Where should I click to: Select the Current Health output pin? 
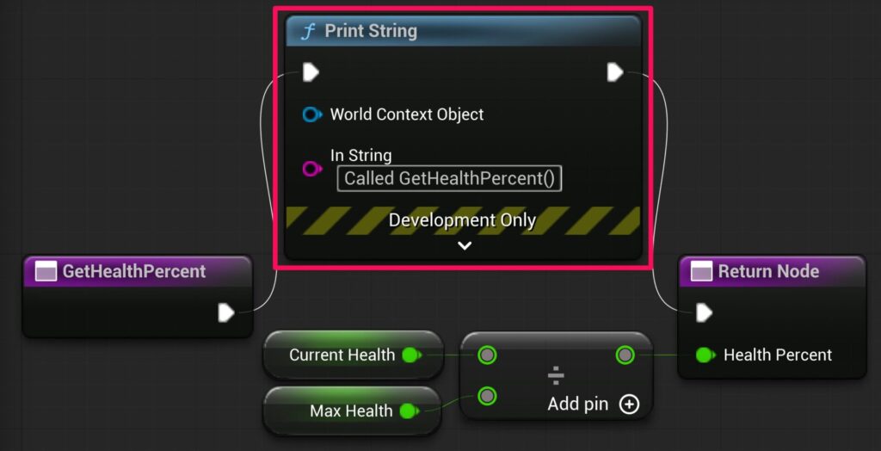point(412,355)
